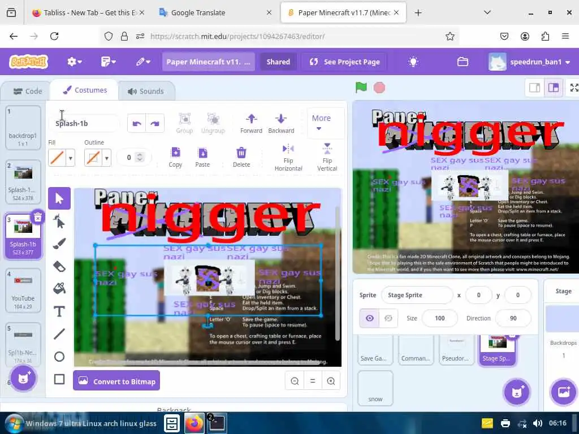Viewport: 579px width, 434px height.
Task: Undo the last costume edit
Action: (137, 123)
